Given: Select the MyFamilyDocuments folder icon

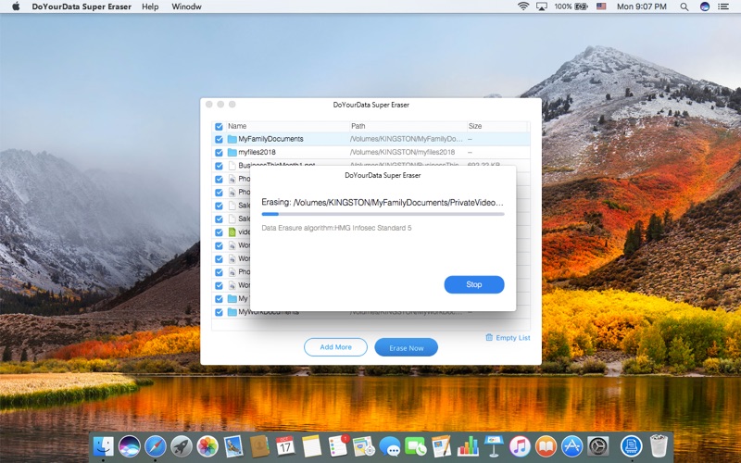Looking at the screenshot, I should [232, 139].
